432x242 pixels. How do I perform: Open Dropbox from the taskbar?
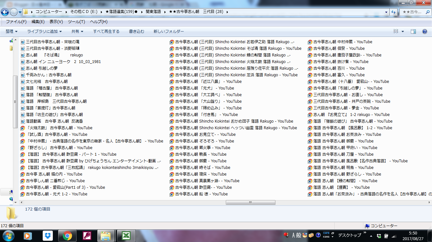click(x=48, y=236)
